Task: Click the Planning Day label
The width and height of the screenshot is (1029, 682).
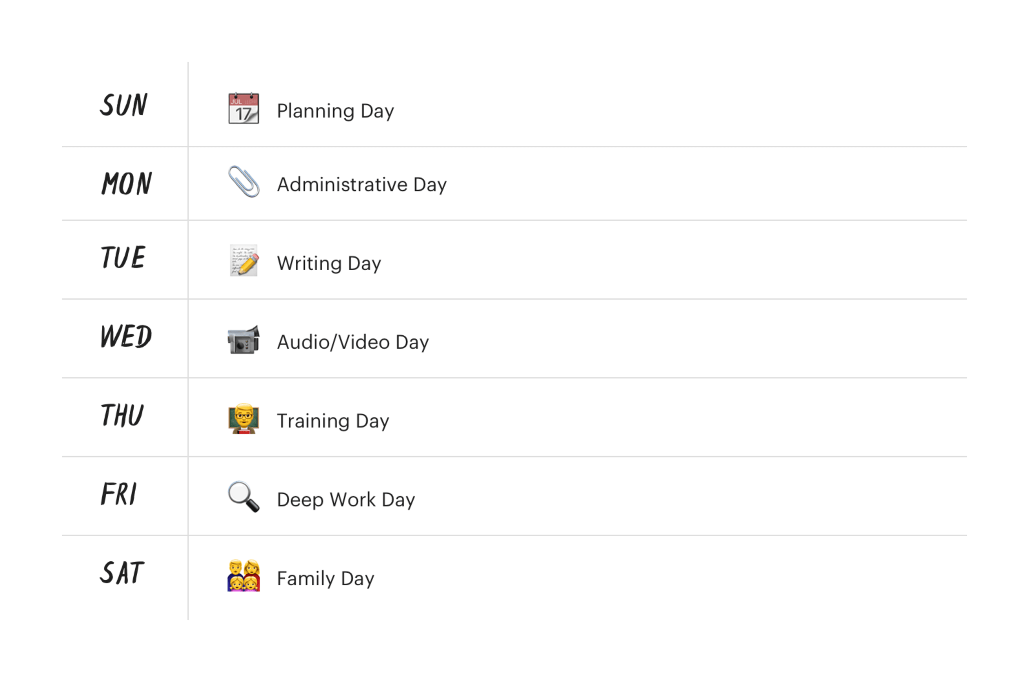Action: 335,111
